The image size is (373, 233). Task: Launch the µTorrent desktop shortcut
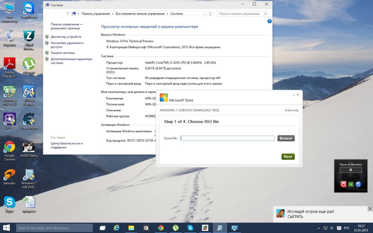click(29, 66)
